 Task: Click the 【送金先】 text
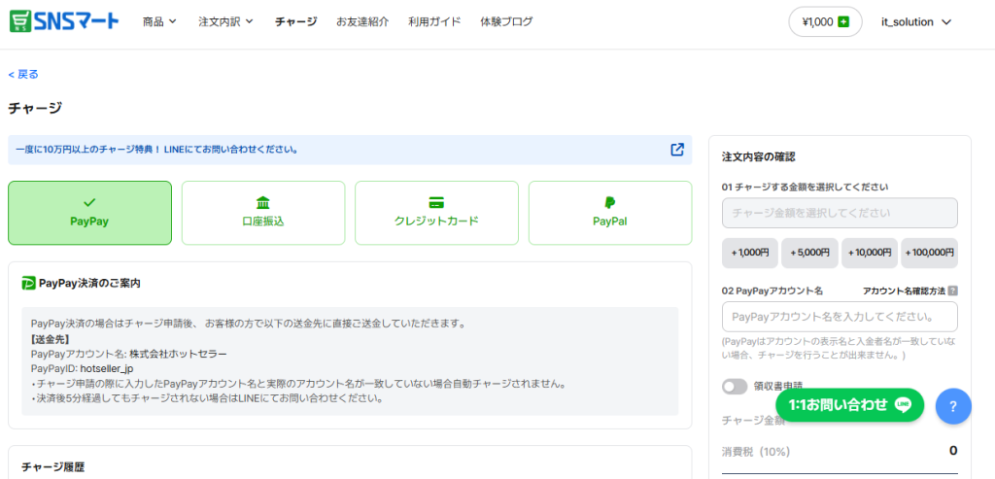click(x=51, y=339)
